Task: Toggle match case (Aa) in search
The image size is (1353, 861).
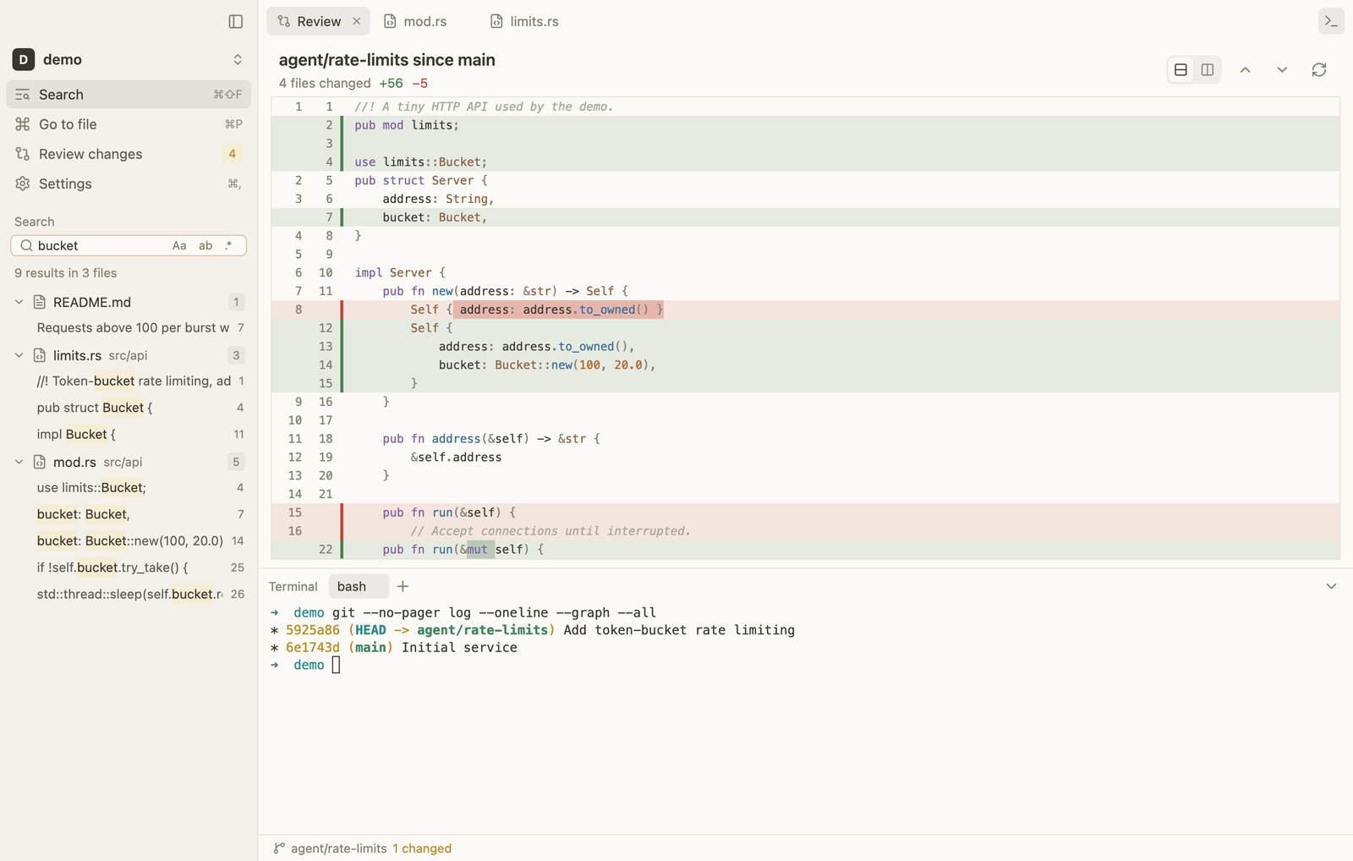Action: (179, 245)
